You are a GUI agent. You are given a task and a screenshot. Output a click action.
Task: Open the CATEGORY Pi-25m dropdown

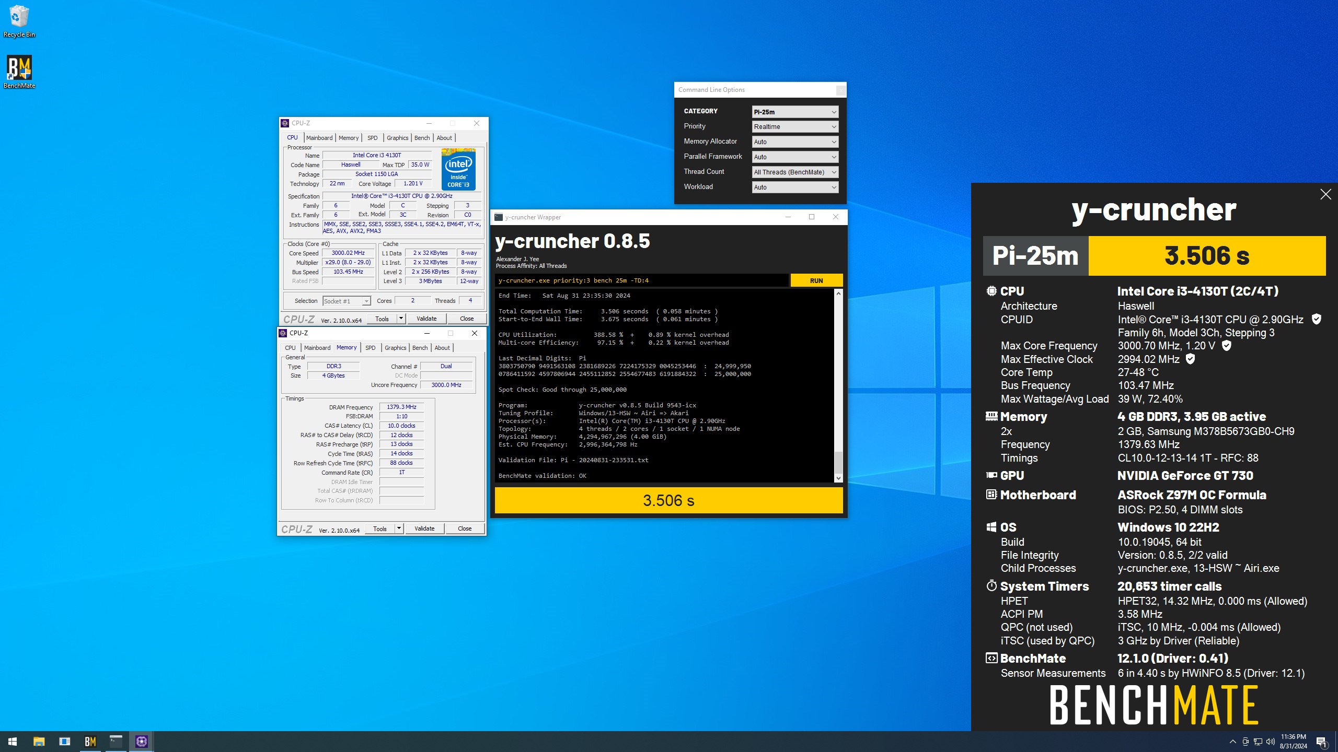pos(795,112)
